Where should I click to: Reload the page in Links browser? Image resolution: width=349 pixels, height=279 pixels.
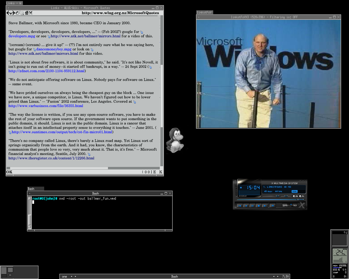(17, 13)
